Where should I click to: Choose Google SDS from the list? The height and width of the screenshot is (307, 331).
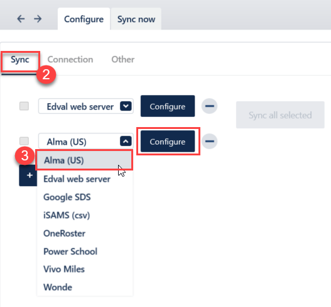[x=67, y=197]
